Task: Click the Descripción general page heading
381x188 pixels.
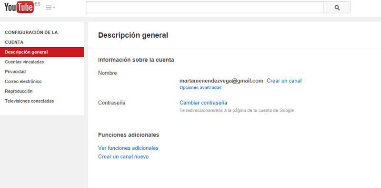Action: pos(133,35)
